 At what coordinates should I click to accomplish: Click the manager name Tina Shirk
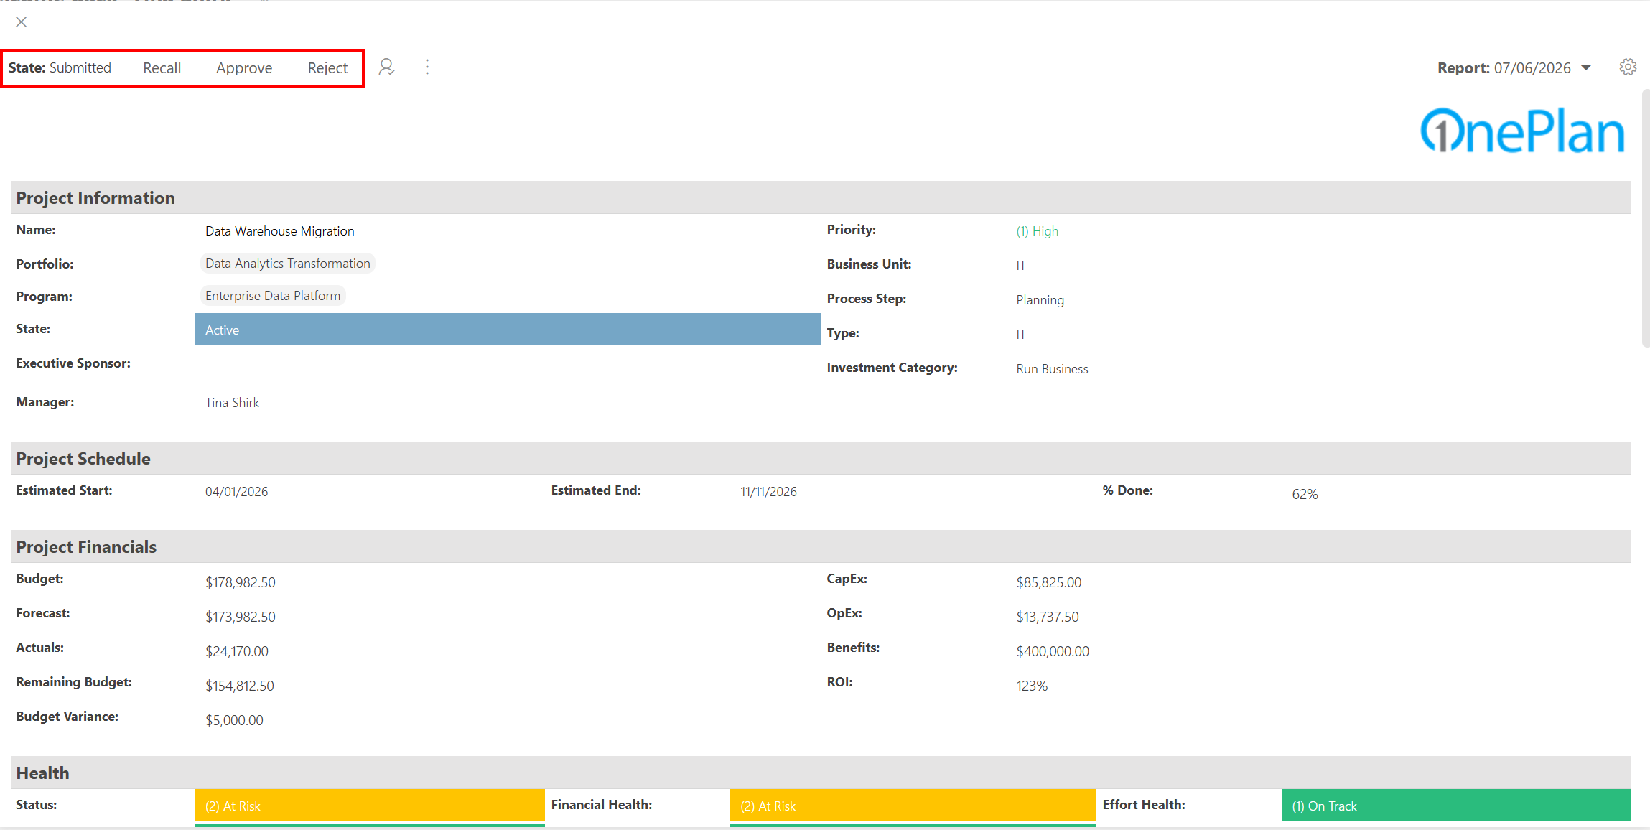[232, 403]
